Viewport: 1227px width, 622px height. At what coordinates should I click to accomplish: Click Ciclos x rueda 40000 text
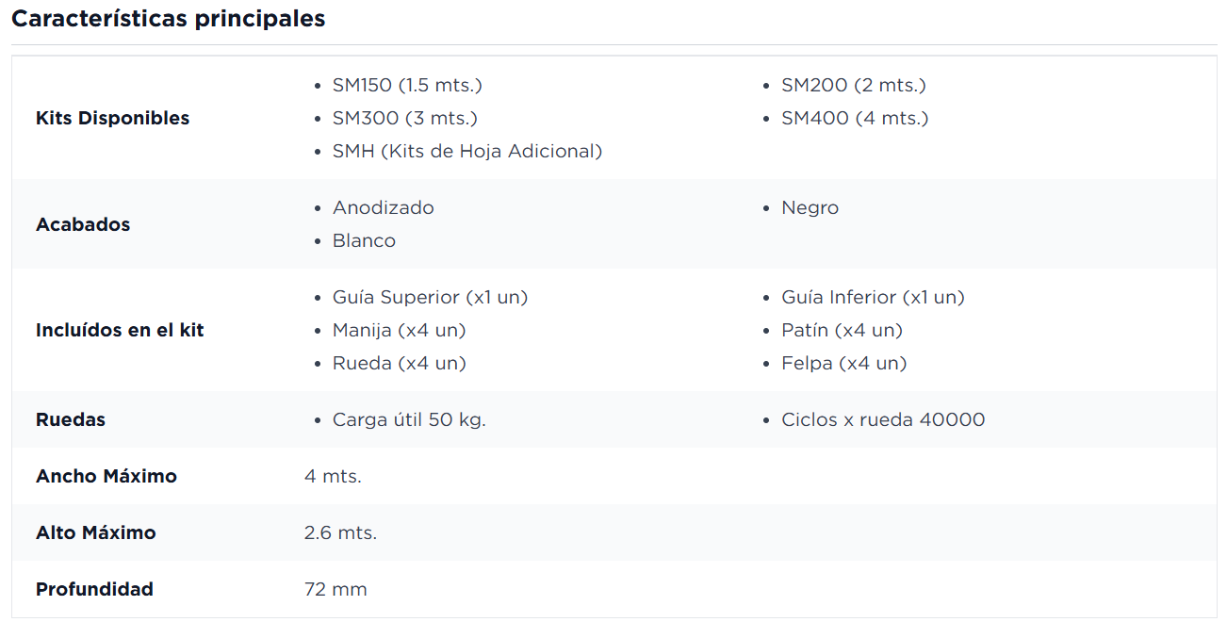[883, 419]
